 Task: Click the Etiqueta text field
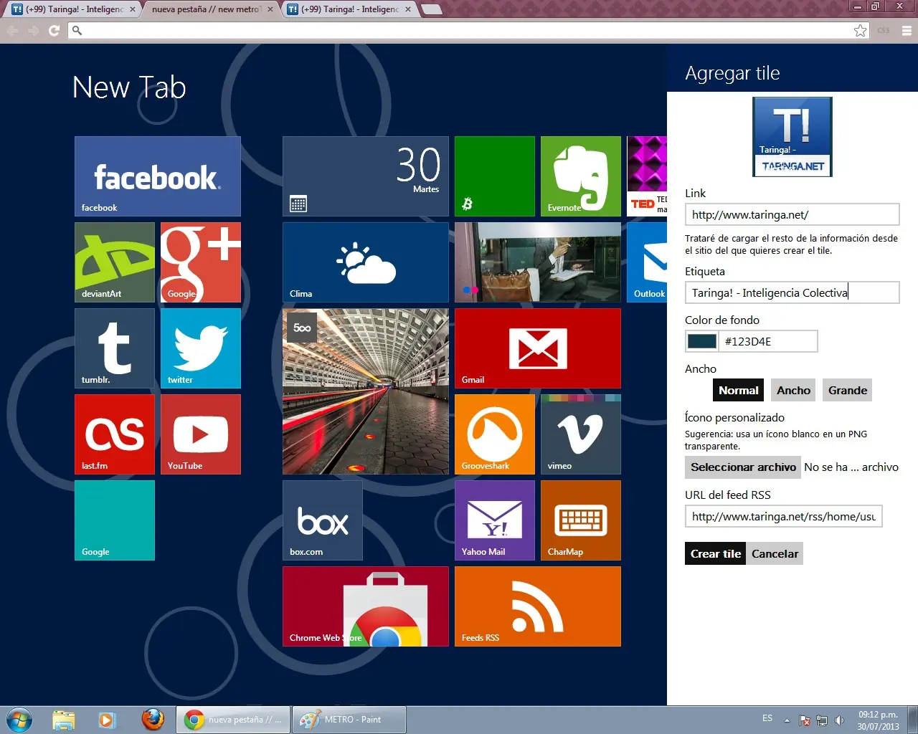[792, 292]
